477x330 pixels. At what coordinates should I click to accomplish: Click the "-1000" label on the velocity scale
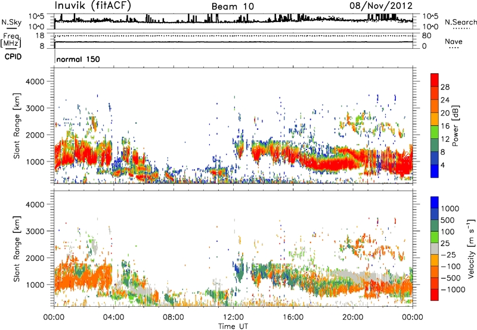(453, 289)
